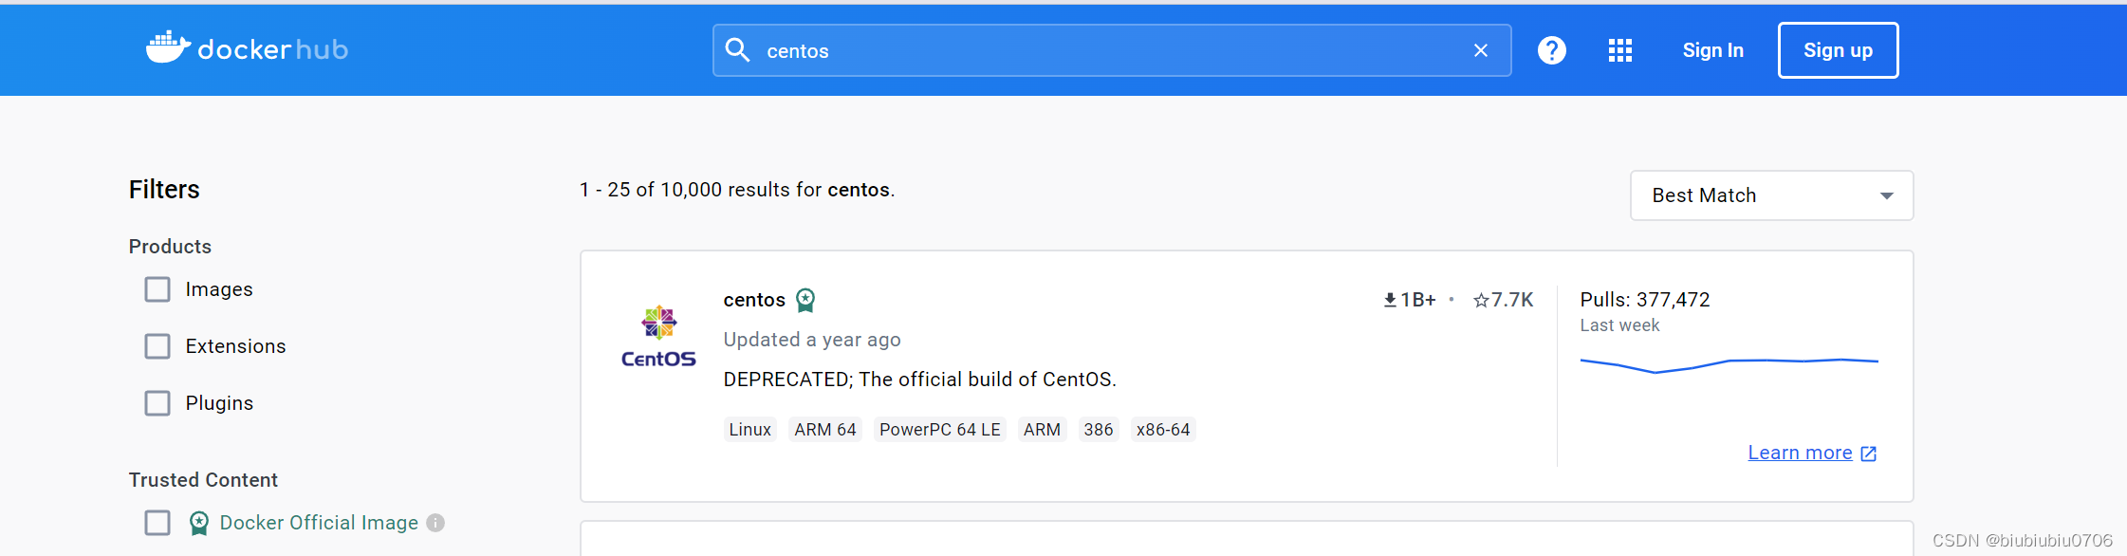Viewport: 2127px width, 556px height.
Task: Open the Best Match sort dropdown
Action: [1770, 195]
